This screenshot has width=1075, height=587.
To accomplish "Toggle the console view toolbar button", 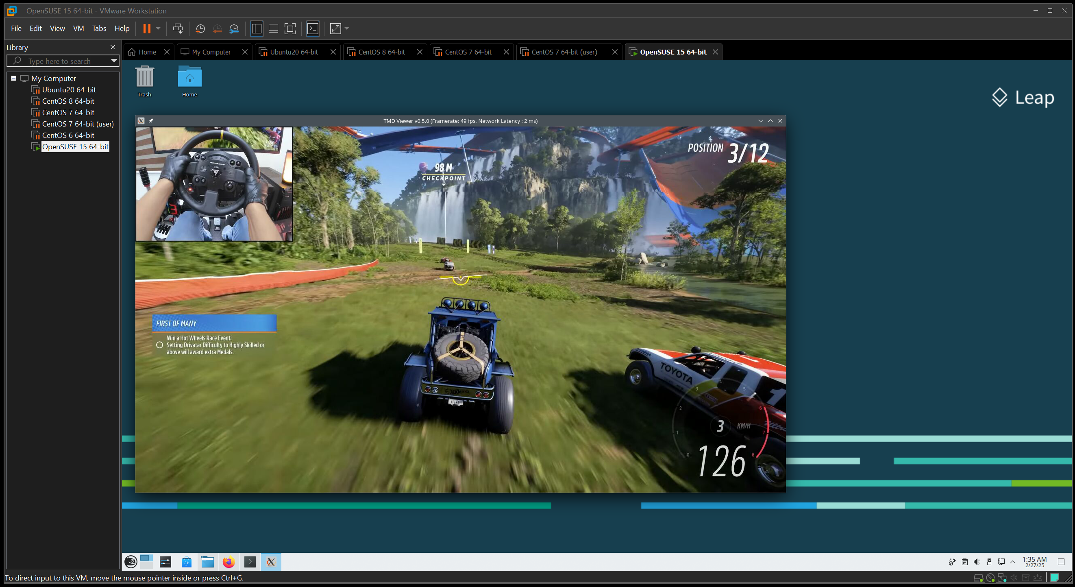I will coord(313,28).
